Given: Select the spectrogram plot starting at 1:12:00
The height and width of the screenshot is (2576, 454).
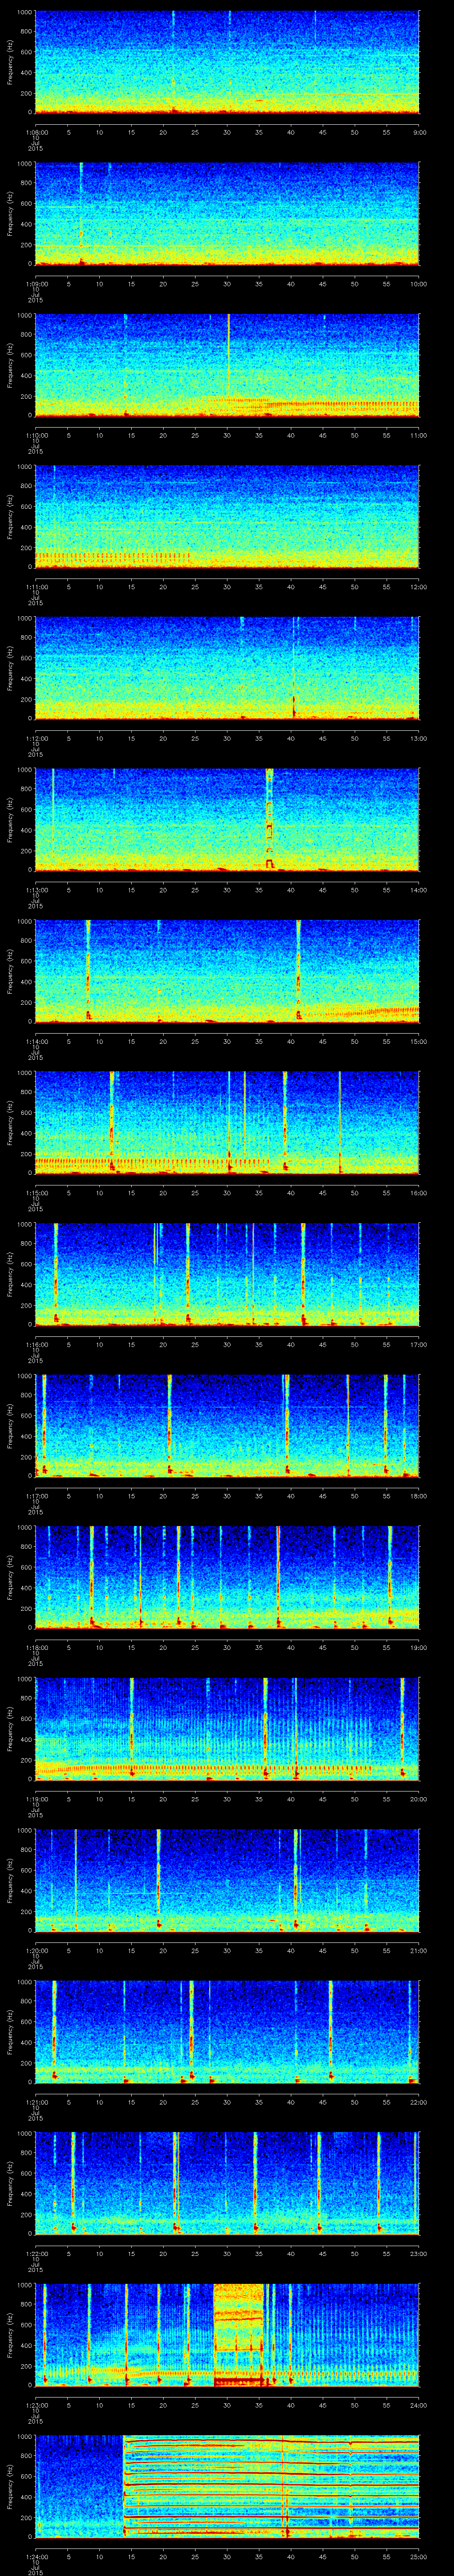Looking at the screenshot, I should 227,668.
